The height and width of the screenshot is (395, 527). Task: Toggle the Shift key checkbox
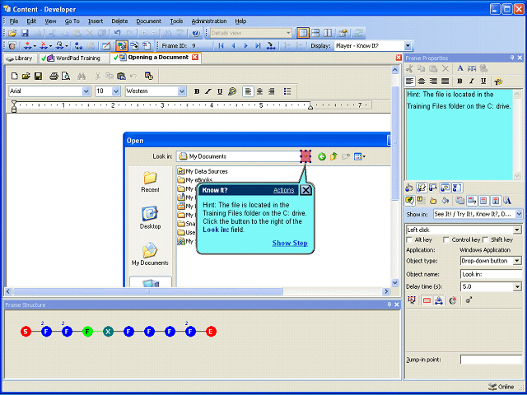click(x=485, y=239)
